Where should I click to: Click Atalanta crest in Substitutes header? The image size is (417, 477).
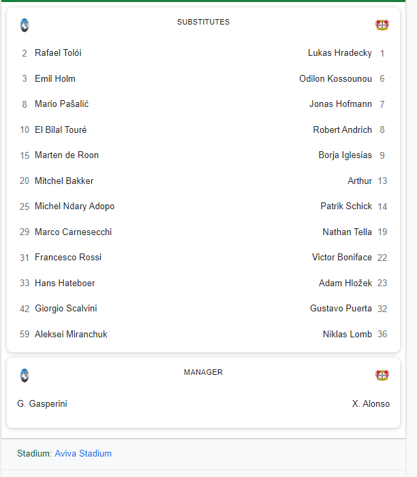point(25,25)
